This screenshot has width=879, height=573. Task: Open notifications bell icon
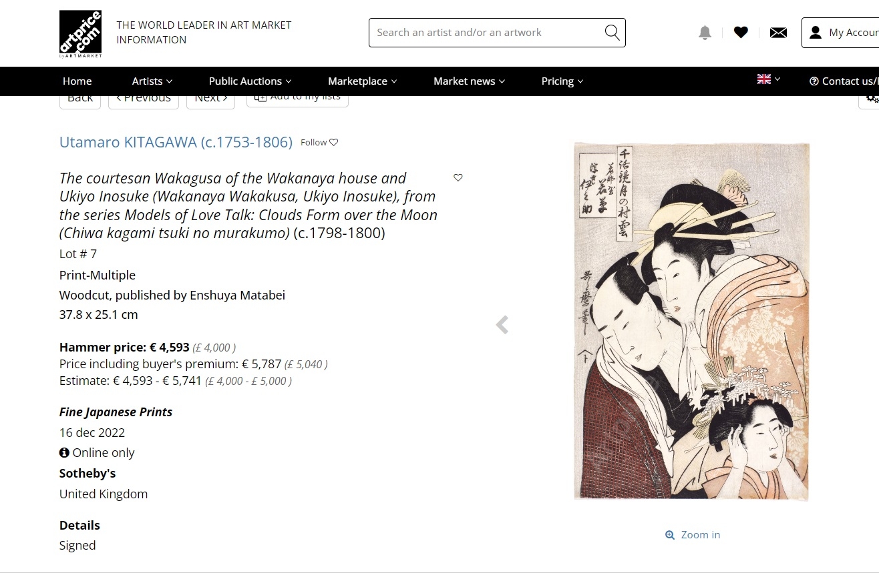pos(705,33)
